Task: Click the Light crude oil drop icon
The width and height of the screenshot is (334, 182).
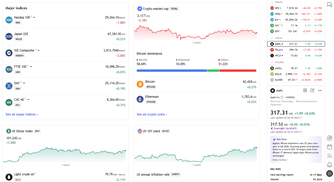Action: 9,177
